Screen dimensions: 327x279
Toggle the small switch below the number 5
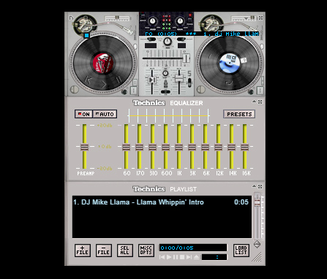(x=189, y=82)
